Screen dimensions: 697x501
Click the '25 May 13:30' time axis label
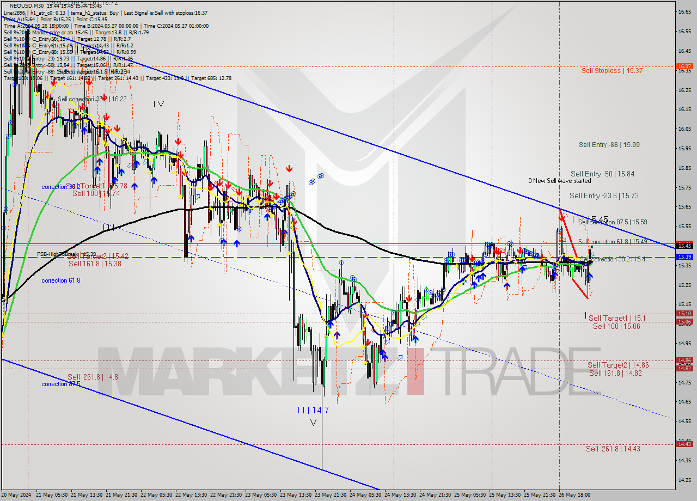(x=505, y=495)
